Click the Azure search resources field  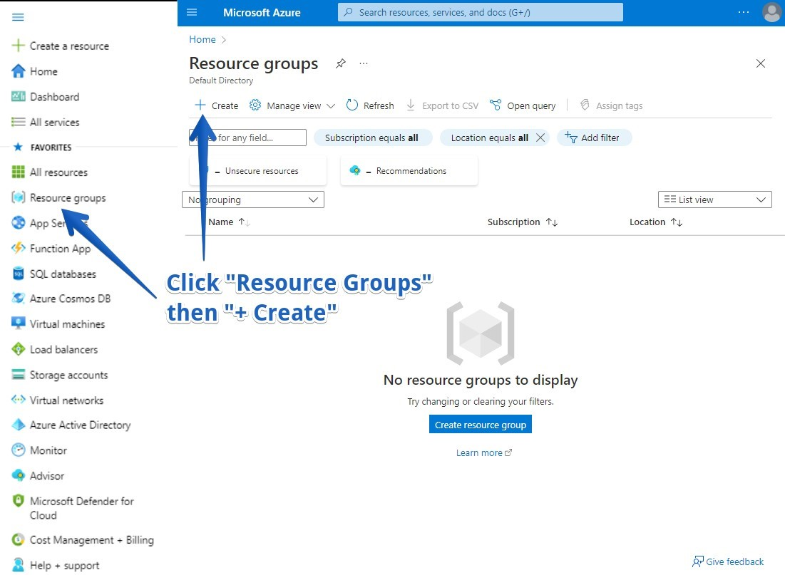[480, 12]
